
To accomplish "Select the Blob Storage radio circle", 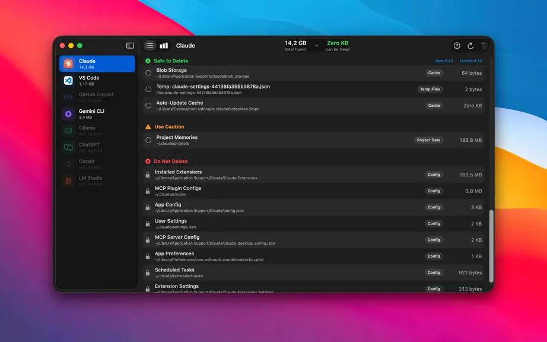I will tap(148, 73).
